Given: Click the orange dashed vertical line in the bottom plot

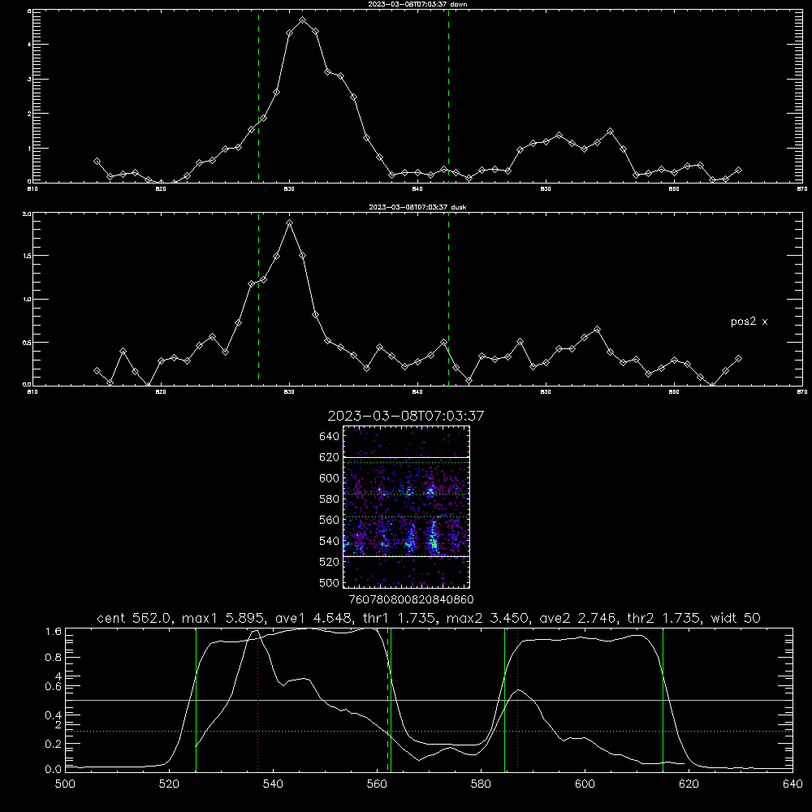Looking at the screenshot, I should pos(387,699).
